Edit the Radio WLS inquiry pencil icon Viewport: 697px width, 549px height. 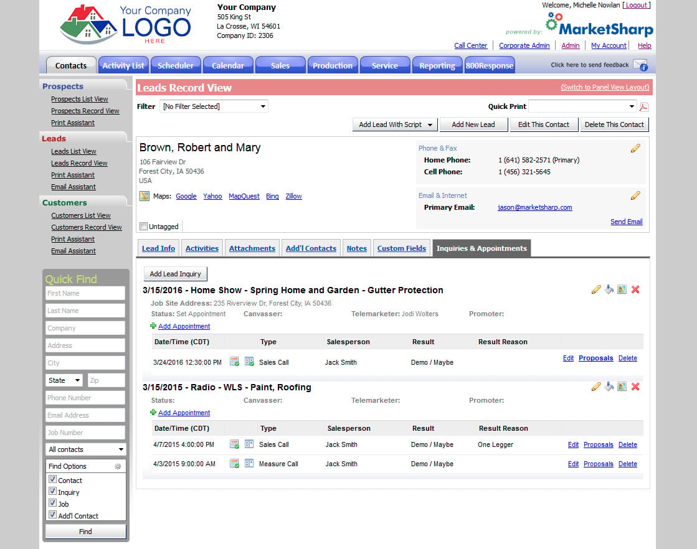(596, 387)
